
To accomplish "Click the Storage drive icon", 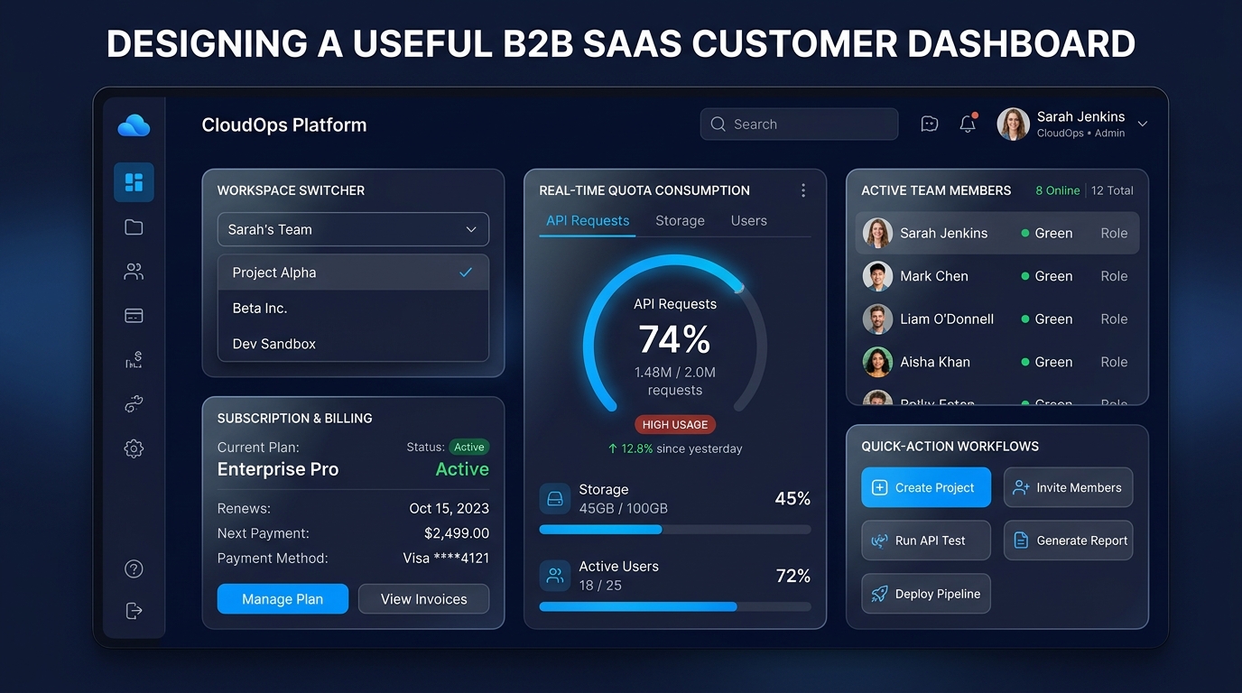I will coord(555,498).
